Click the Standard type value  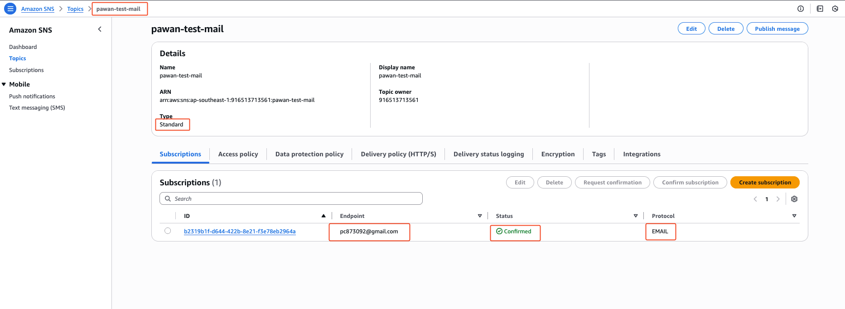point(171,125)
